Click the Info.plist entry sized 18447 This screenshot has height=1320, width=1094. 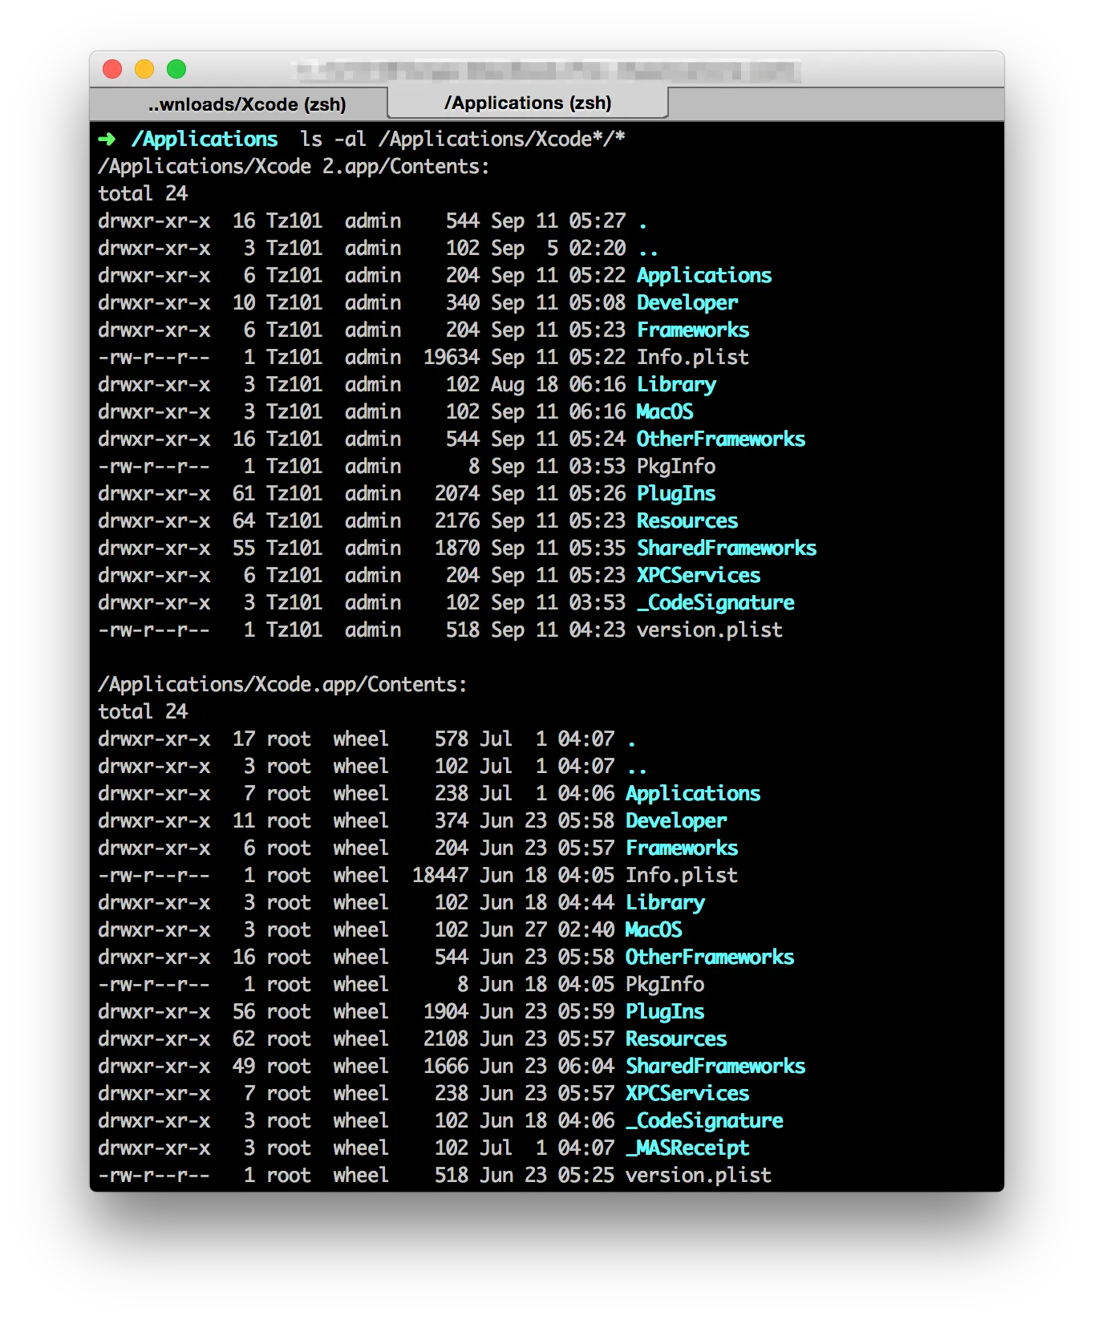pos(681,876)
